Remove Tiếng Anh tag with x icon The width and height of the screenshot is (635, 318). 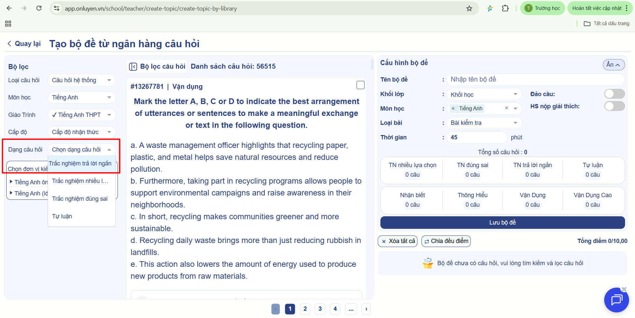coord(453,109)
